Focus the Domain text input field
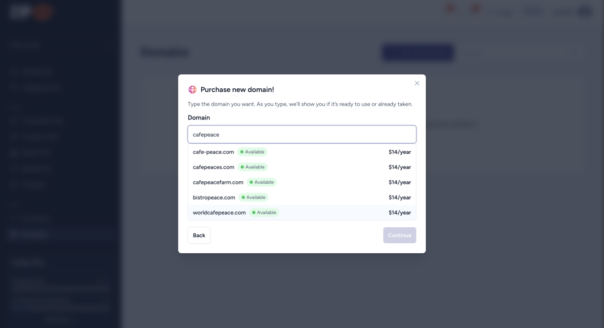Image resolution: width=604 pixels, height=328 pixels. (x=301, y=134)
